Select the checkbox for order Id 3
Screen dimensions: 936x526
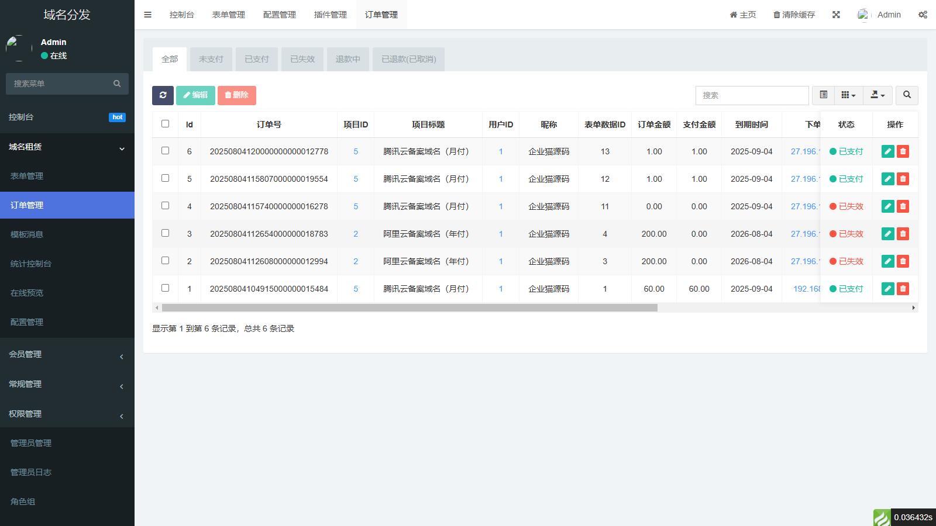click(165, 233)
